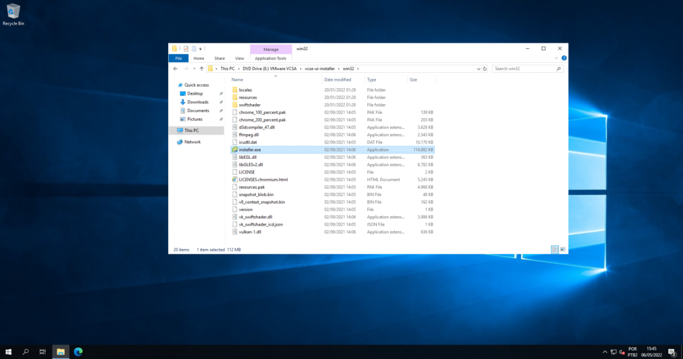Open the Recycle Bin desktop icon
Viewport: 683px width, 359px height.
[13, 15]
